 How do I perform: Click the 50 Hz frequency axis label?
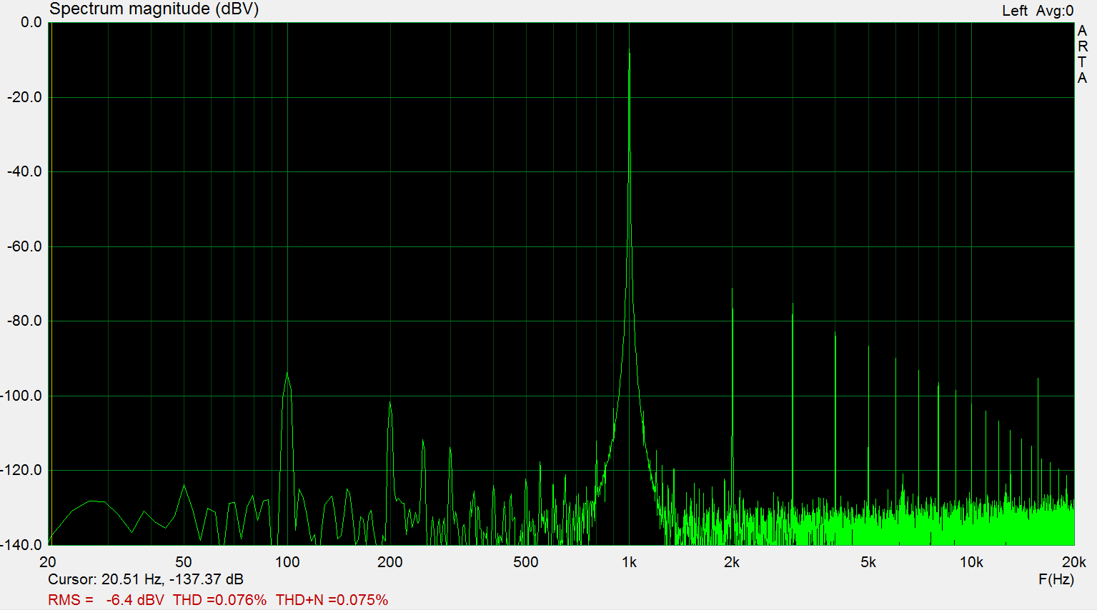tap(184, 562)
